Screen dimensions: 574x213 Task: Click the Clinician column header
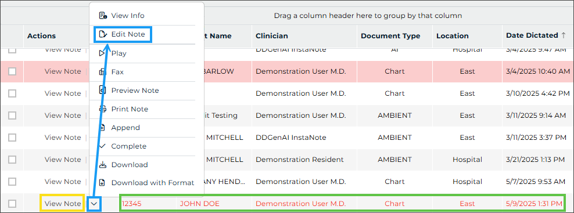(x=272, y=36)
